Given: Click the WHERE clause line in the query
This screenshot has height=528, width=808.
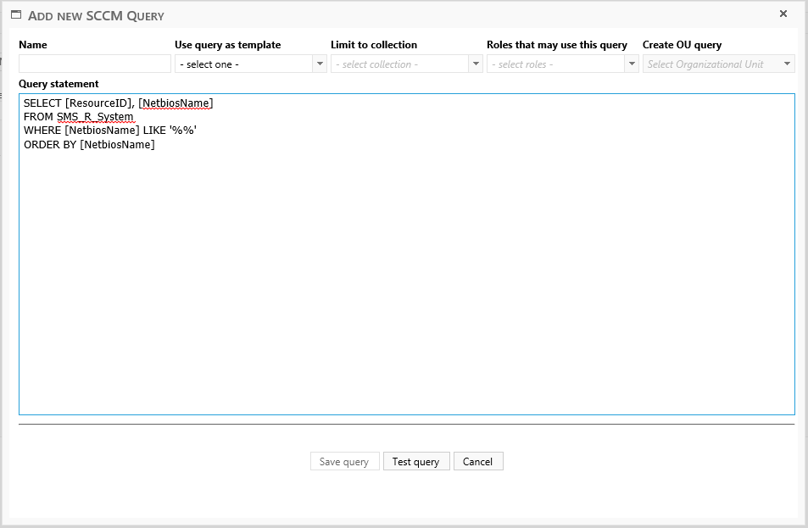Looking at the screenshot, I should point(110,131).
